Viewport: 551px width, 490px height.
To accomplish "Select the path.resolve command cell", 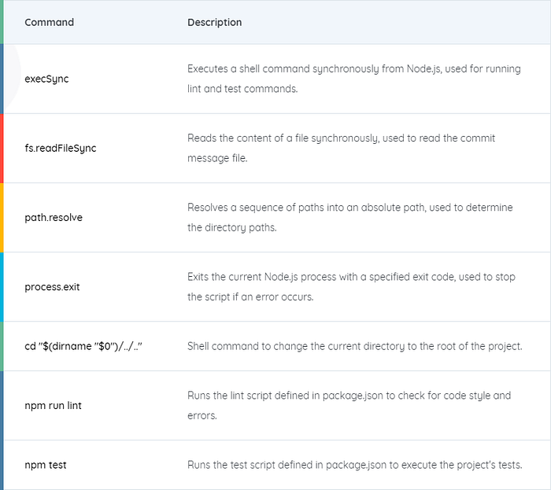I will (54, 218).
